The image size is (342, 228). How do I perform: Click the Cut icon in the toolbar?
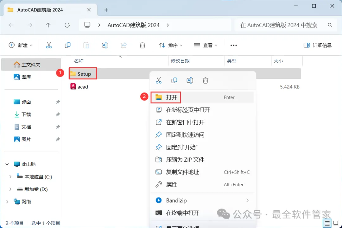point(49,45)
